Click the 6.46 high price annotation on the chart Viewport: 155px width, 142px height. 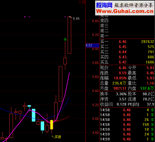[76, 19]
